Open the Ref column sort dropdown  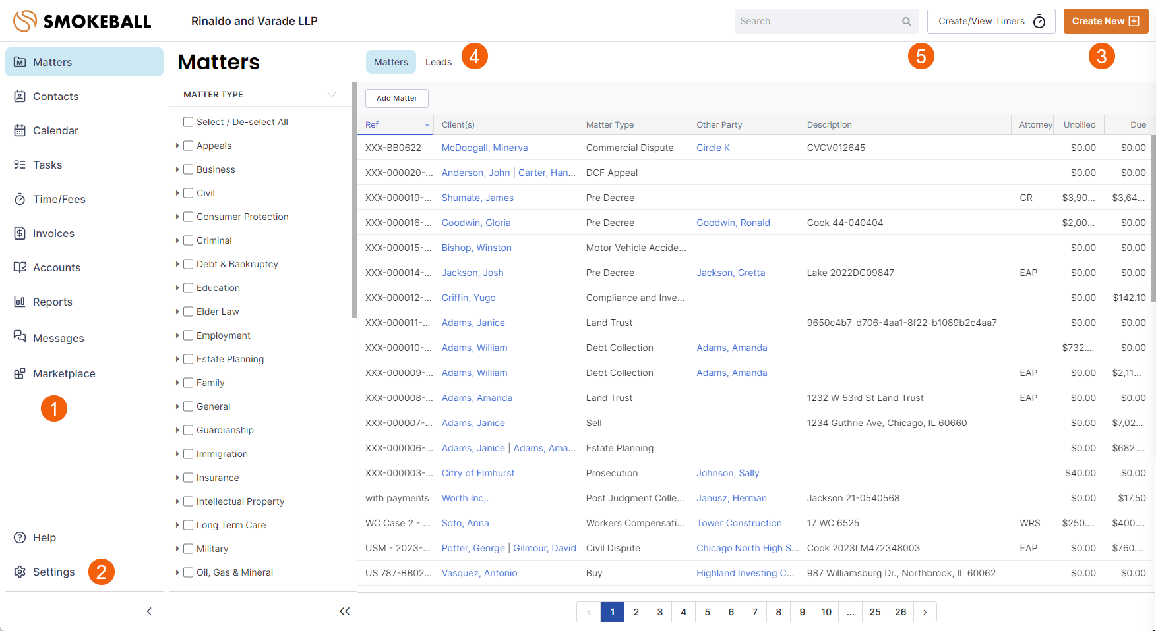427,125
